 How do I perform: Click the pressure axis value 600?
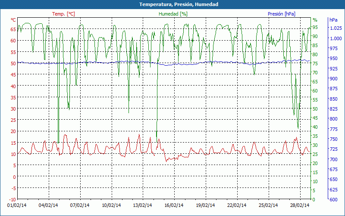pos(334,200)
